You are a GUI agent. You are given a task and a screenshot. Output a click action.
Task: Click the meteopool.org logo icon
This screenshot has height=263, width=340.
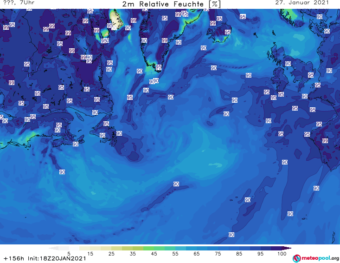(296, 258)
